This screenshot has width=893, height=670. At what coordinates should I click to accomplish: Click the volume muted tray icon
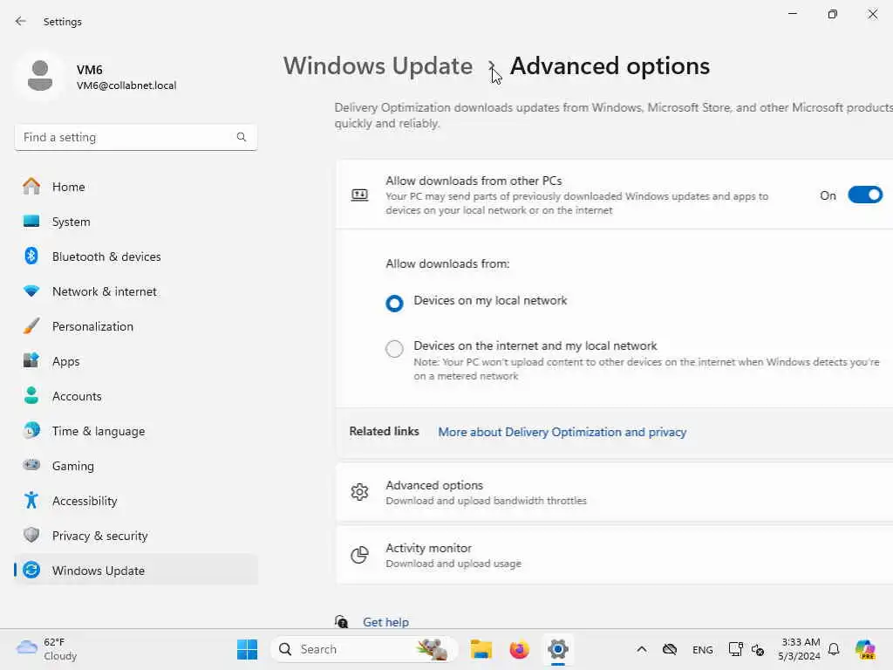758,649
